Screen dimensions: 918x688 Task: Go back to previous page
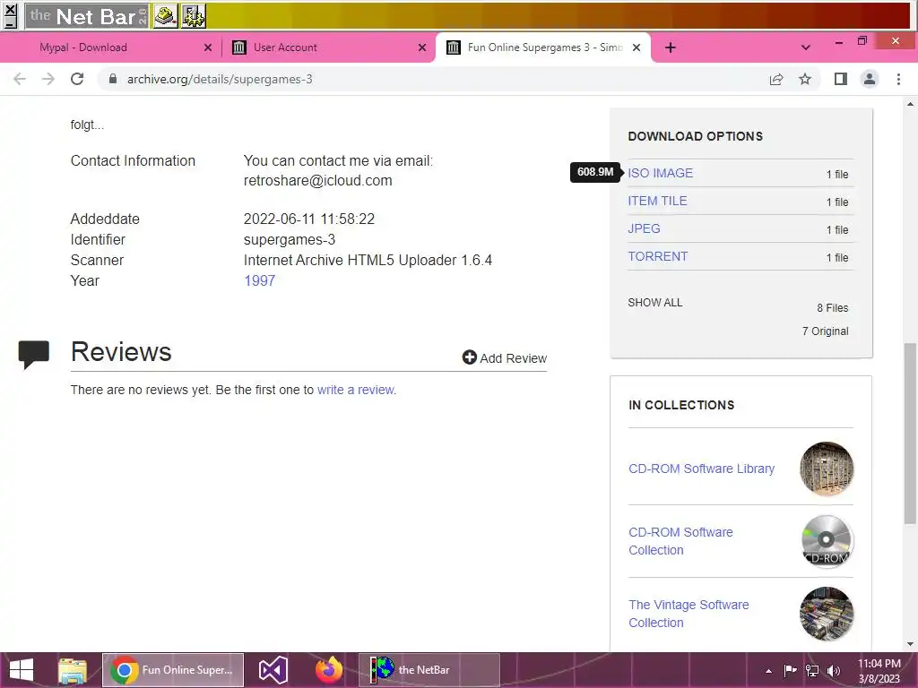click(x=20, y=79)
